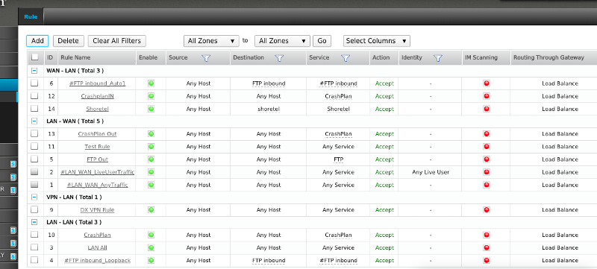This screenshot has height=269, width=597.
Task: Toggle green enable status of #LAN_WAN_AnyTraffic
Action: point(151,185)
